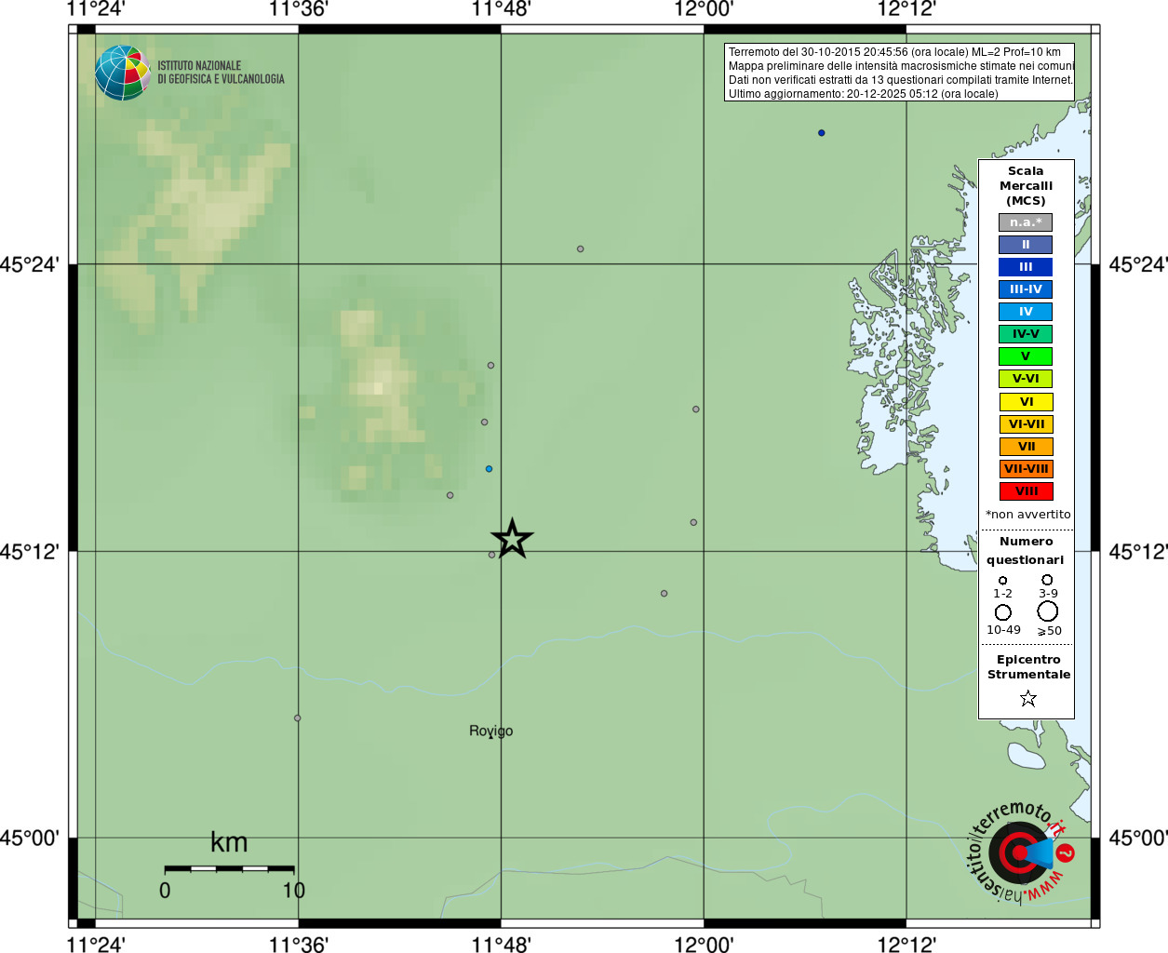Click the 10-49 questionnaires circle in legend
Screen dimensions: 1168x953
[x=1003, y=612]
